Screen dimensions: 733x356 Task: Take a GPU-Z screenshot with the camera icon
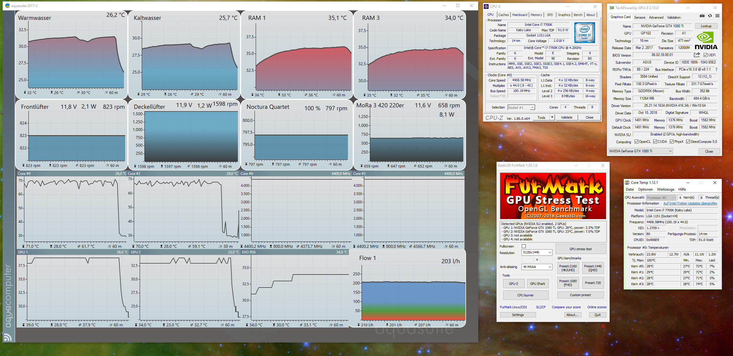coord(702,16)
